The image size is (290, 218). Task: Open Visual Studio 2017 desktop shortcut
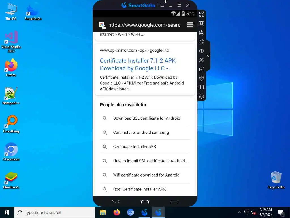(11, 42)
